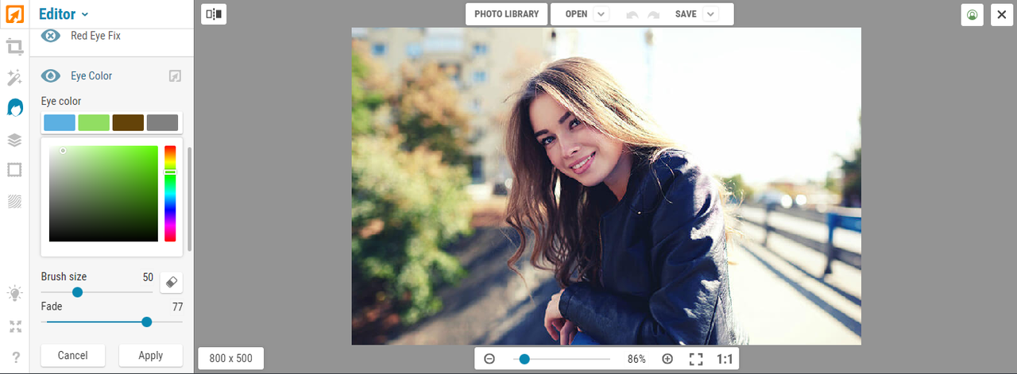This screenshot has width=1017, height=374.
Task: Click the woman photo on canvas
Action: click(x=606, y=186)
